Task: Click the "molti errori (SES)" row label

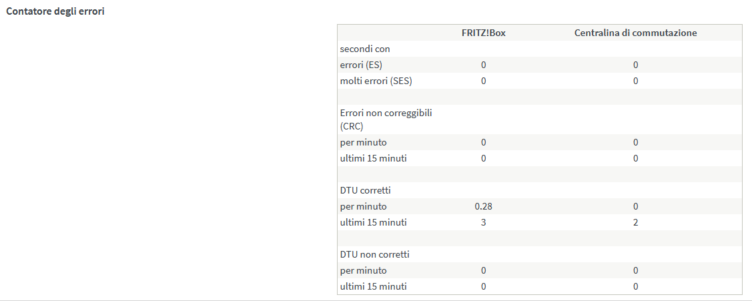Action: point(375,81)
